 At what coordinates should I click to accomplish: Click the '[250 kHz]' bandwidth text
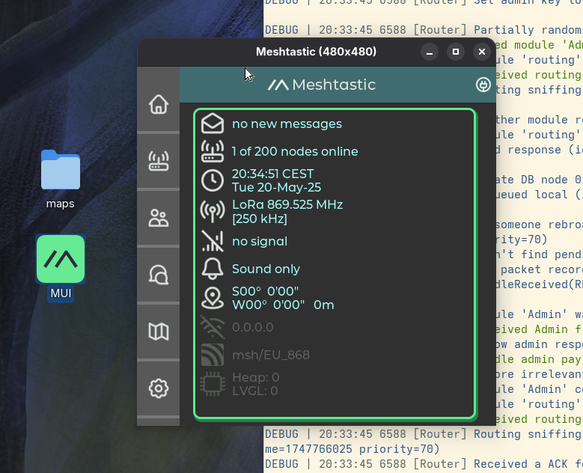coord(260,219)
